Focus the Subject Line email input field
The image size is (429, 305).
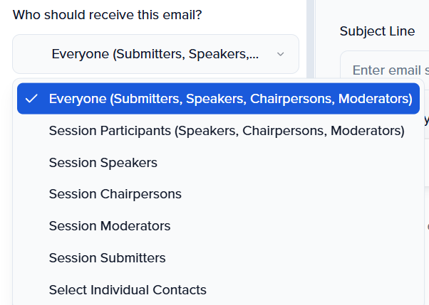click(388, 70)
